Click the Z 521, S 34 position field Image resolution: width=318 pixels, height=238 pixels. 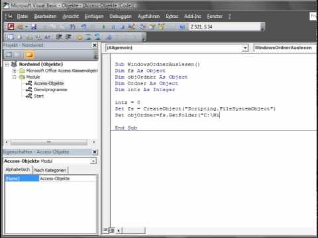click(225, 27)
